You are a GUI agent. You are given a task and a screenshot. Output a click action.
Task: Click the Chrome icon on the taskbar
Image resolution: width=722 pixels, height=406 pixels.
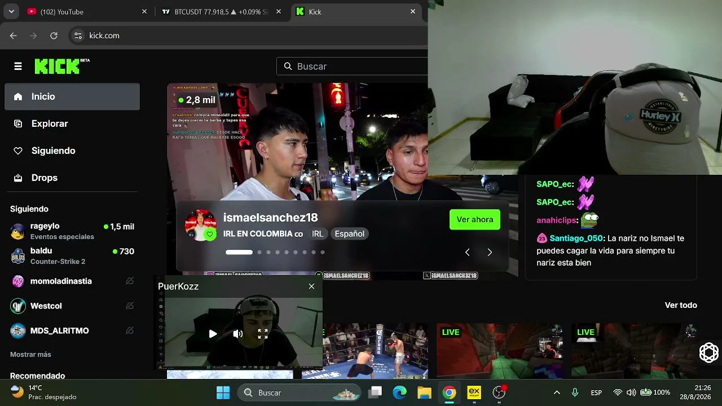point(450,392)
